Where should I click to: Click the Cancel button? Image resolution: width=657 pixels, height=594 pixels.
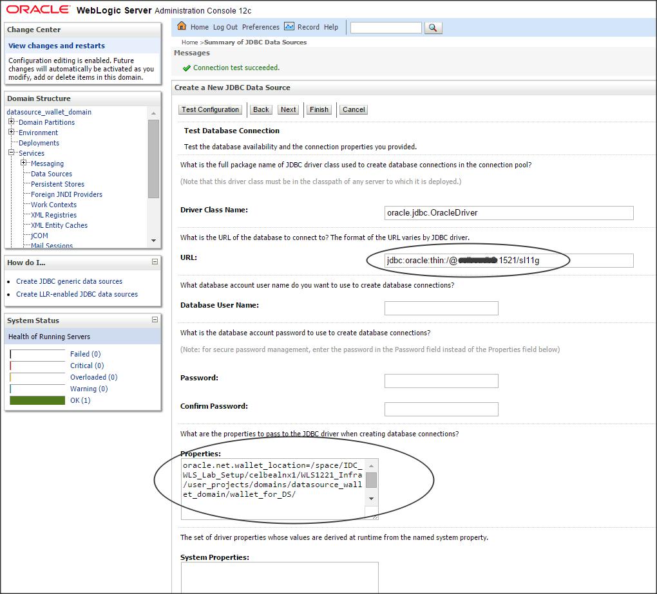coord(354,109)
